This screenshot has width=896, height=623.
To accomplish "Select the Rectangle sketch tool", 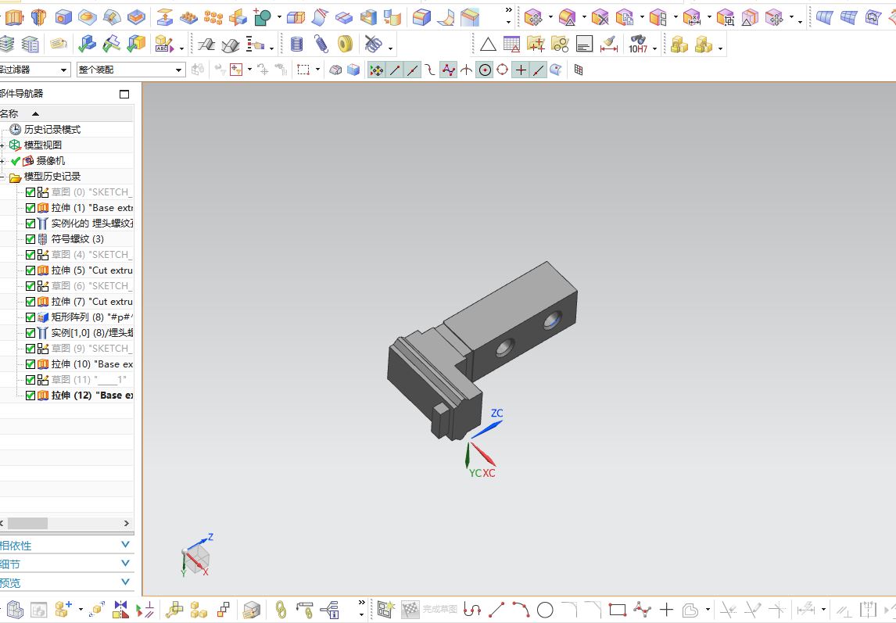I will pyautogui.click(x=618, y=610).
